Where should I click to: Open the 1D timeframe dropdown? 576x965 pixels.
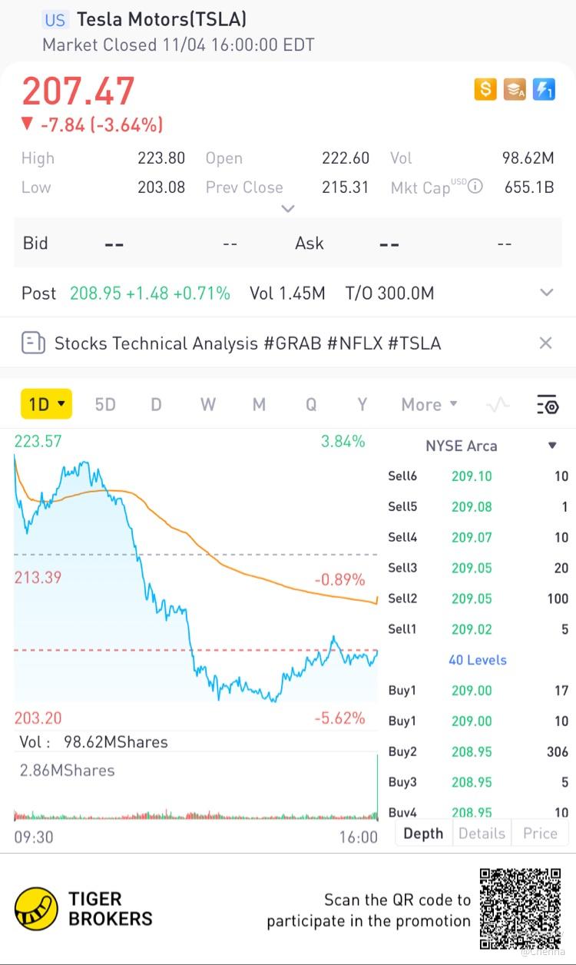(46, 404)
